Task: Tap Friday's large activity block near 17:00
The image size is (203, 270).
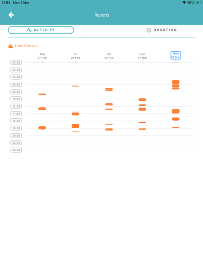Action: [75, 126]
